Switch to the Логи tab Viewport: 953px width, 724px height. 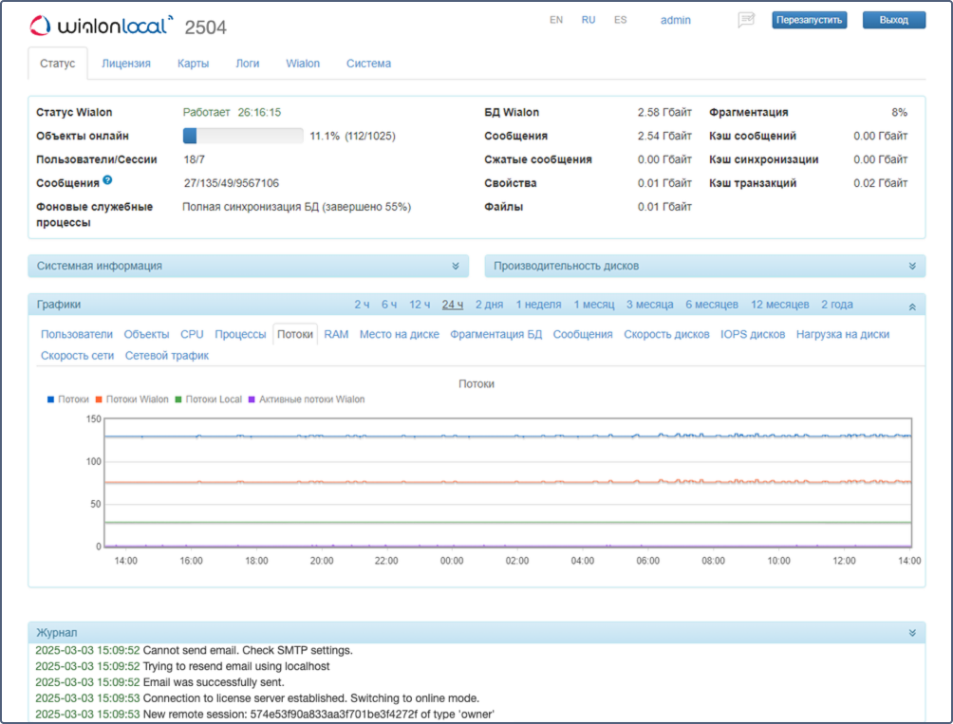[247, 64]
